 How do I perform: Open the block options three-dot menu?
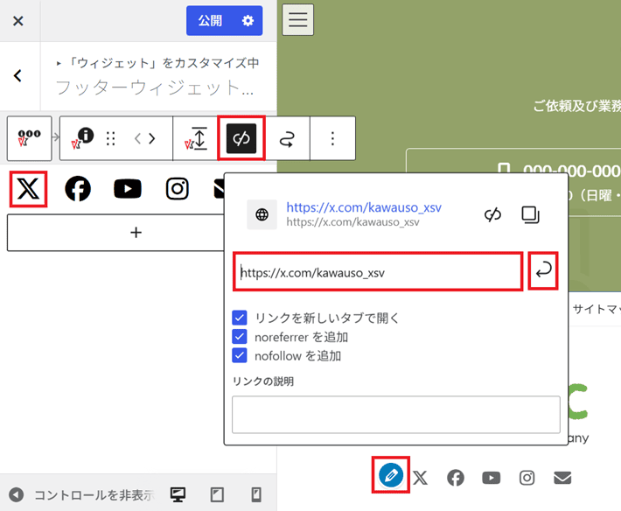(332, 138)
